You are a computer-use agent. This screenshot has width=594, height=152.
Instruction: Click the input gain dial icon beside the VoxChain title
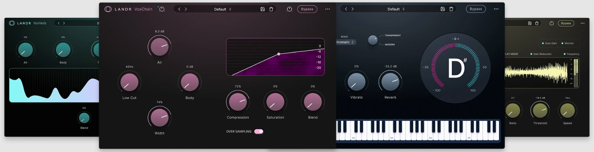click(161, 9)
